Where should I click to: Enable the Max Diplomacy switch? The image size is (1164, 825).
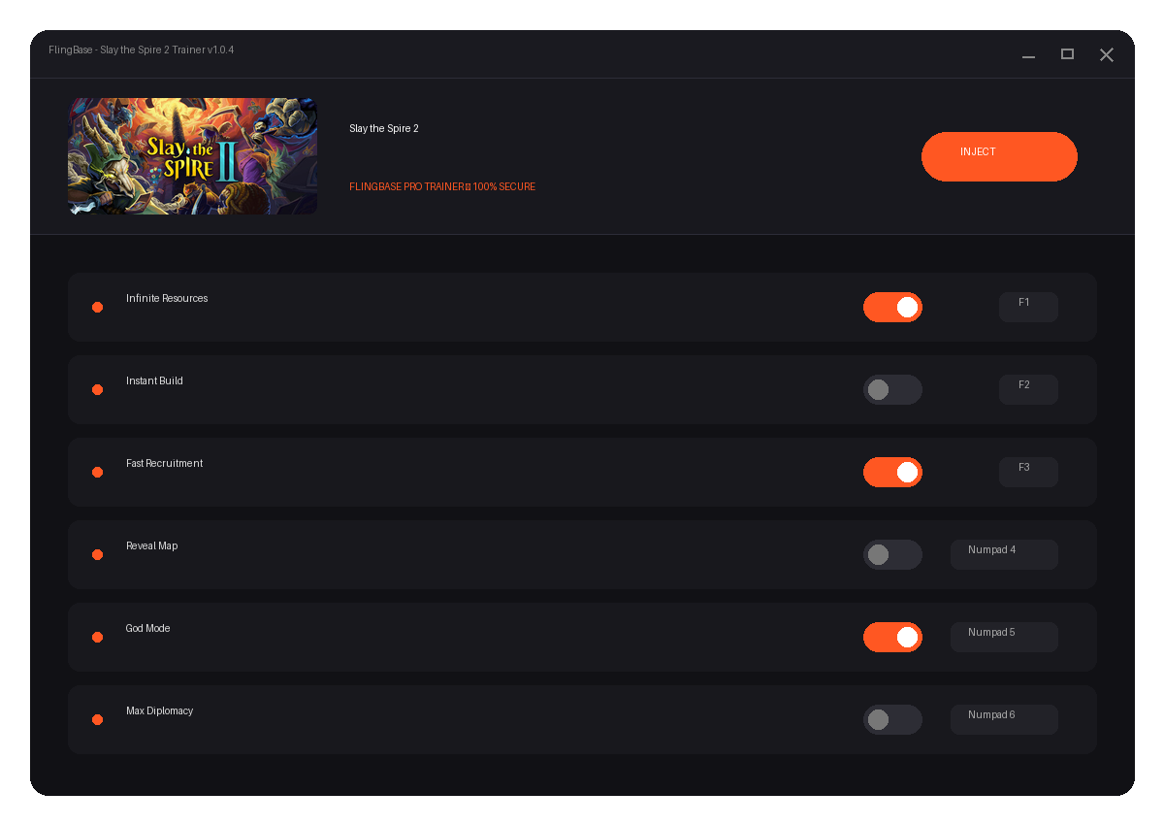pos(892,720)
